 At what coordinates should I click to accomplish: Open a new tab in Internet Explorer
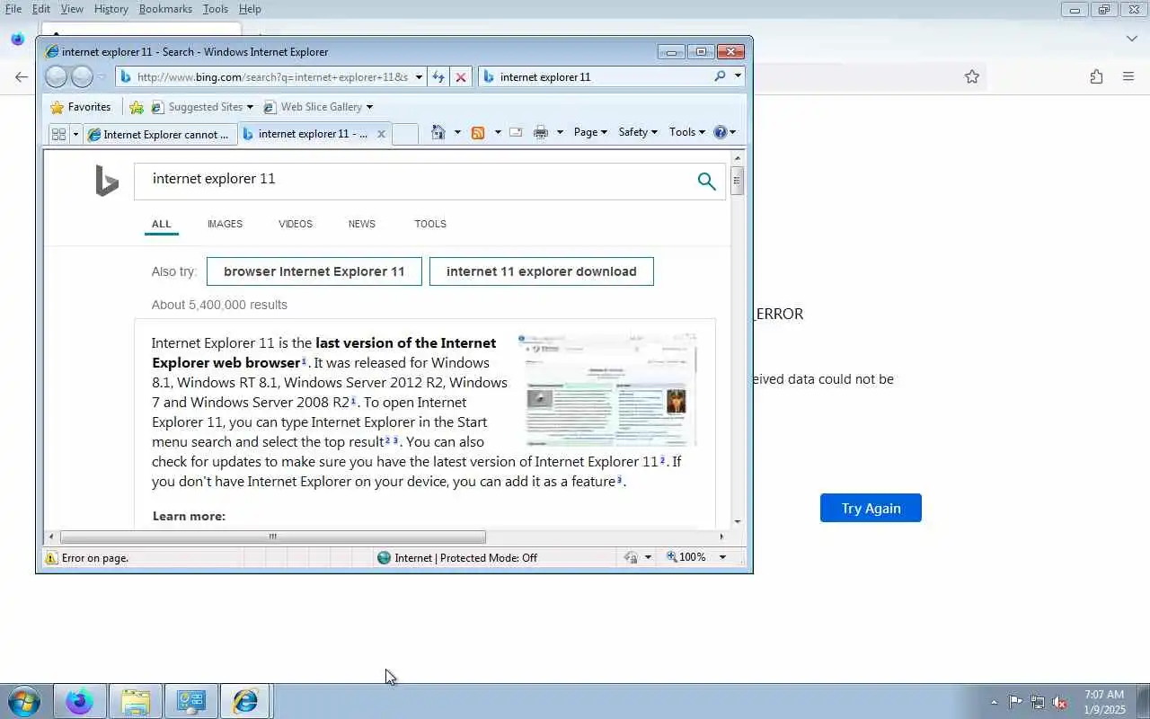pyautogui.click(x=405, y=134)
